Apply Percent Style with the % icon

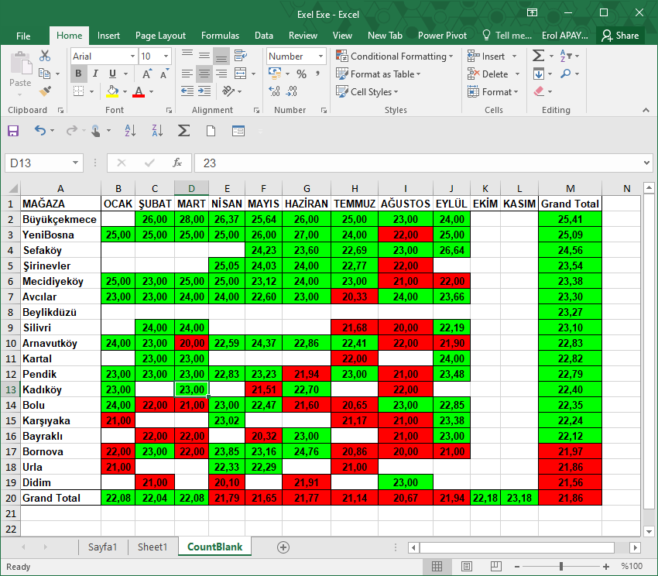(x=301, y=74)
